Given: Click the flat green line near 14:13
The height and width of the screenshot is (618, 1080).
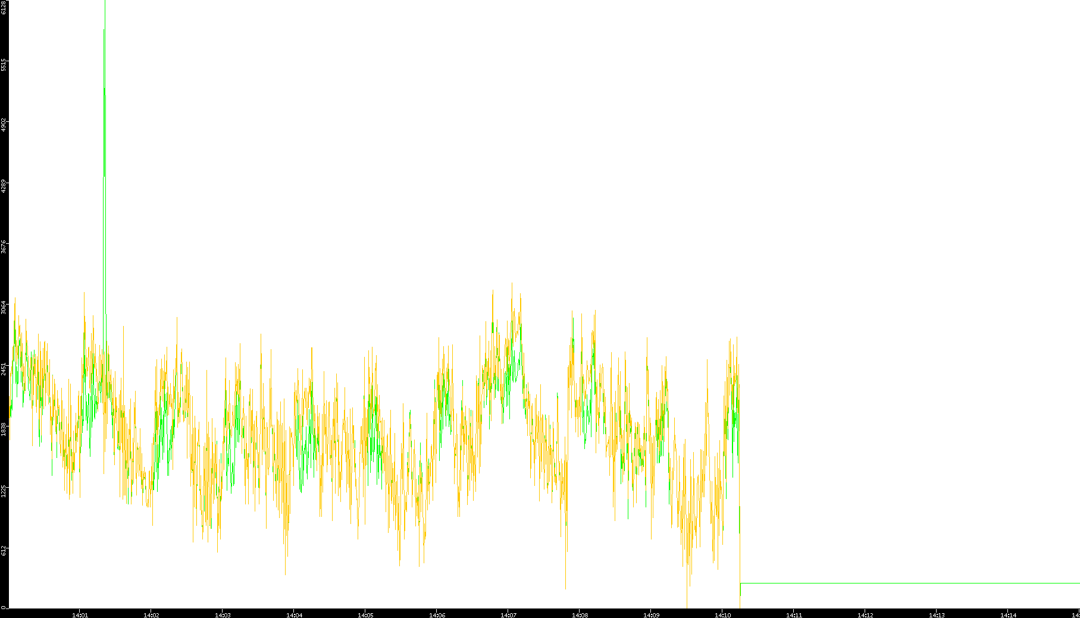Looking at the screenshot, I should coord(937,583).
